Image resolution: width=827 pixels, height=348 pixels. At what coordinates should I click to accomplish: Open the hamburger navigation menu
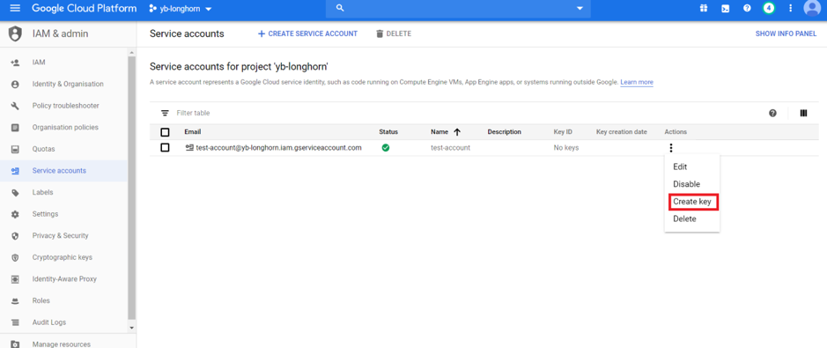[15, 9]
